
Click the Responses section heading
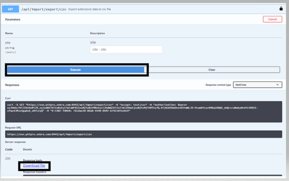tap(12, 85)
